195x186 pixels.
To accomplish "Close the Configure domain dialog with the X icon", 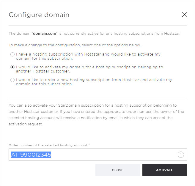I will (x=184, y=15).
